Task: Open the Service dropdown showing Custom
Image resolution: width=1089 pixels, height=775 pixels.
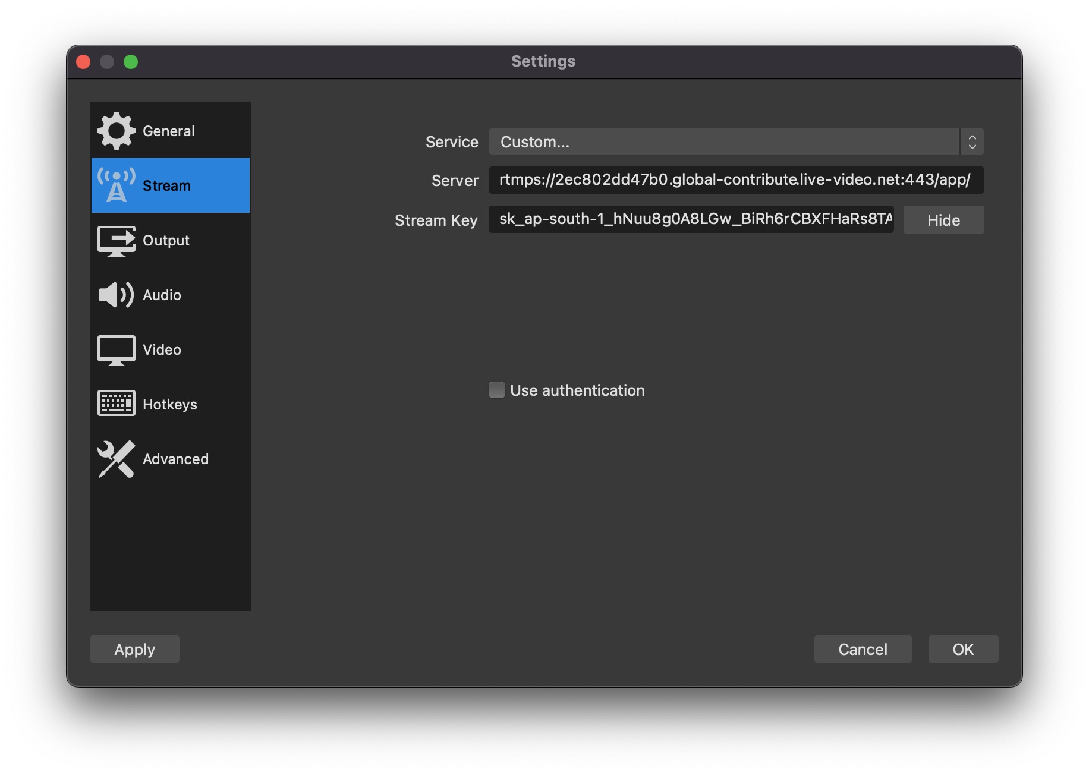Action: click(723, 142)
